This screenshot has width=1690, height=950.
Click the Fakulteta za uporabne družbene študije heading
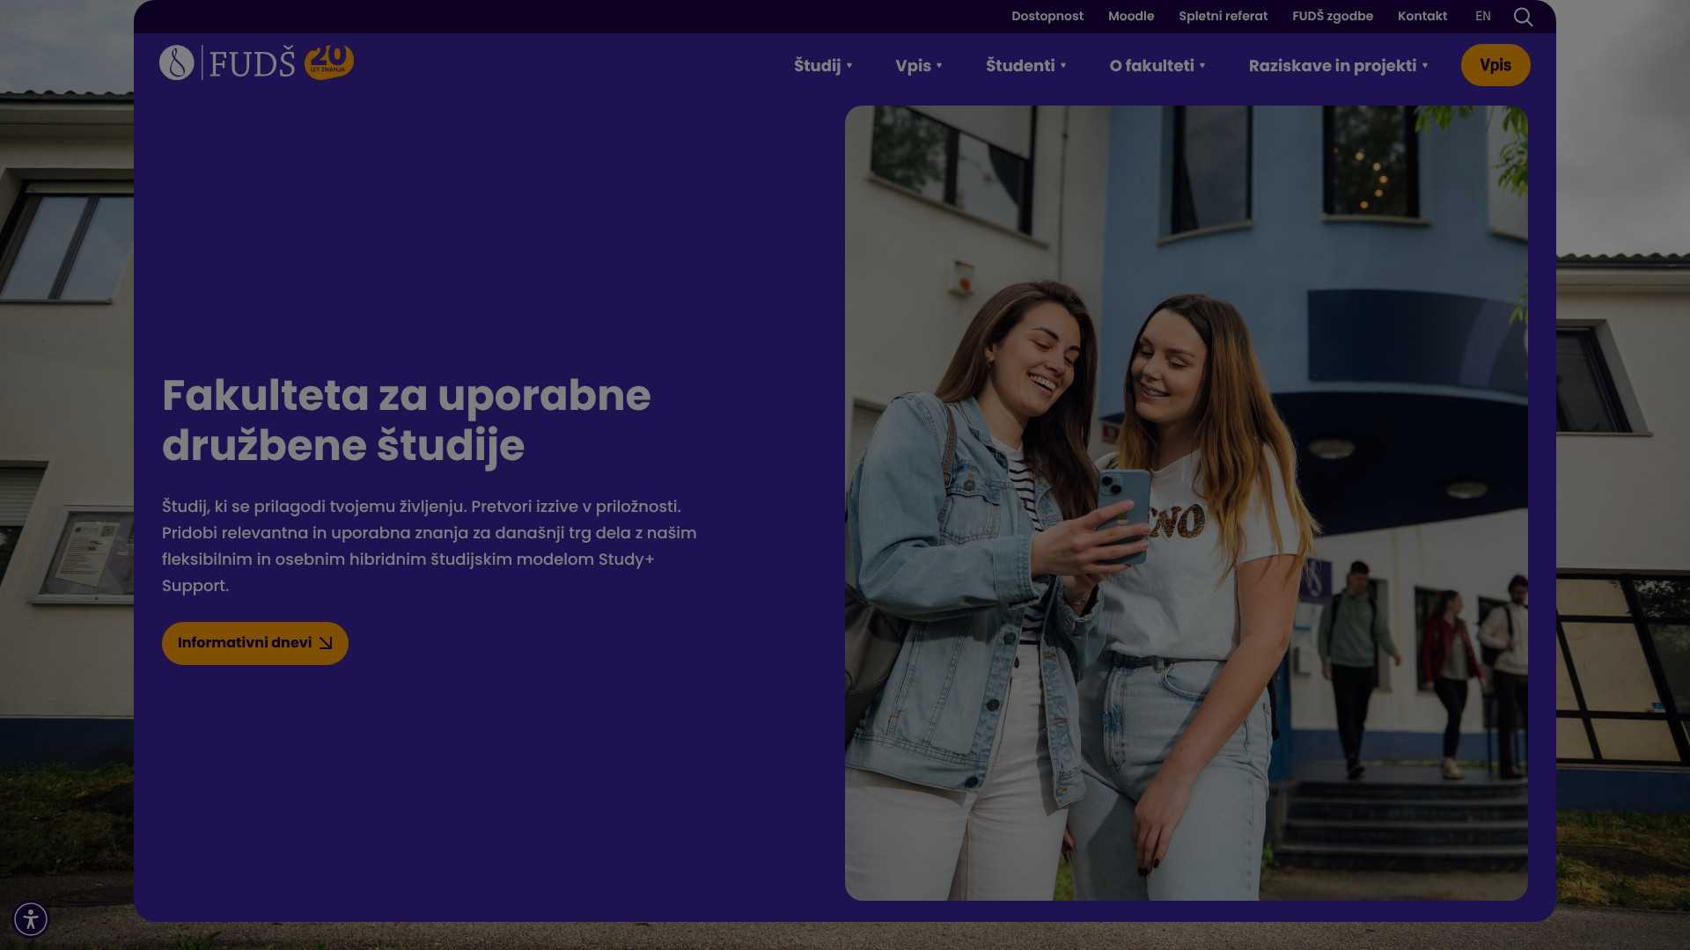(x=406, y=420)
